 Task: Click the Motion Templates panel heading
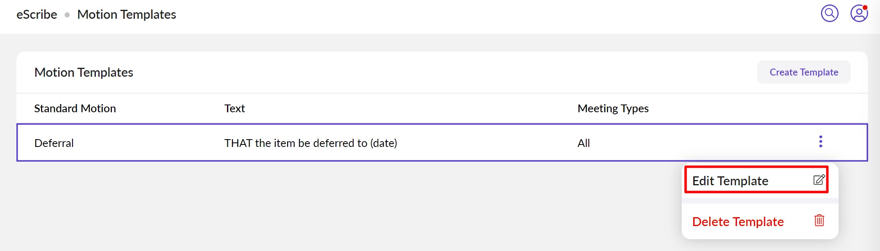pyautogui.click(x=84, y=73)
